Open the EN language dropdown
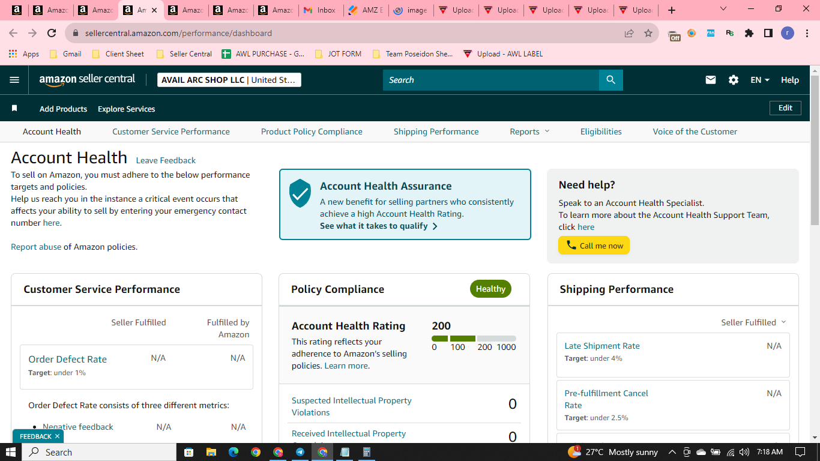 pyautogui.click(x=760, y=80)
